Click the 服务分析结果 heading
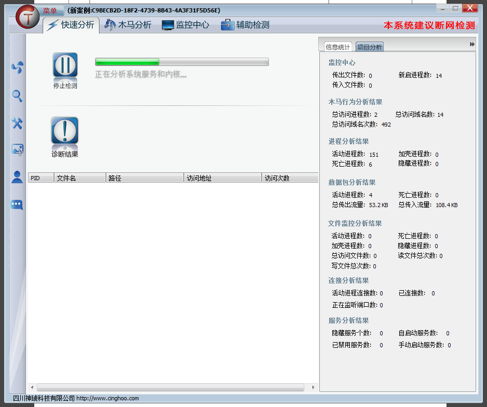Image resolution: width=487 pixels, height=407 pixels. click(x=348, y=320)
